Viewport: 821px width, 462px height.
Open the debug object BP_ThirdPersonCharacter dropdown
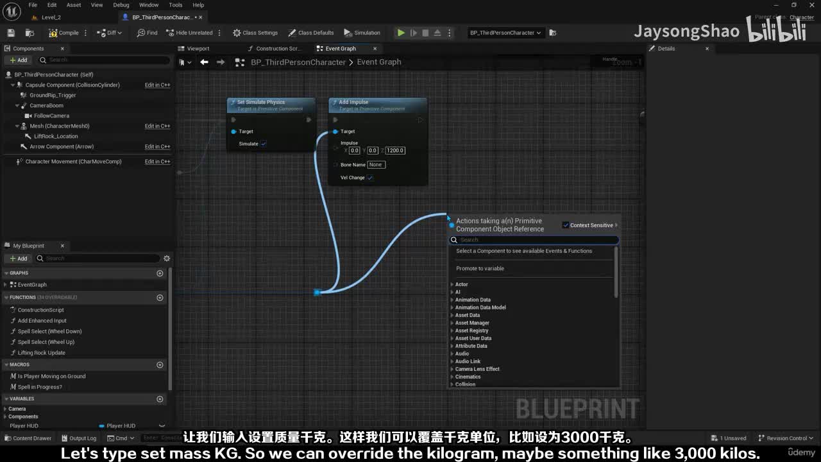(505, 33)
